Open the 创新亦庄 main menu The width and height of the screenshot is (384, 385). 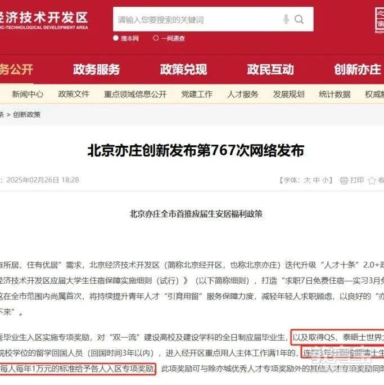point(358,69)
